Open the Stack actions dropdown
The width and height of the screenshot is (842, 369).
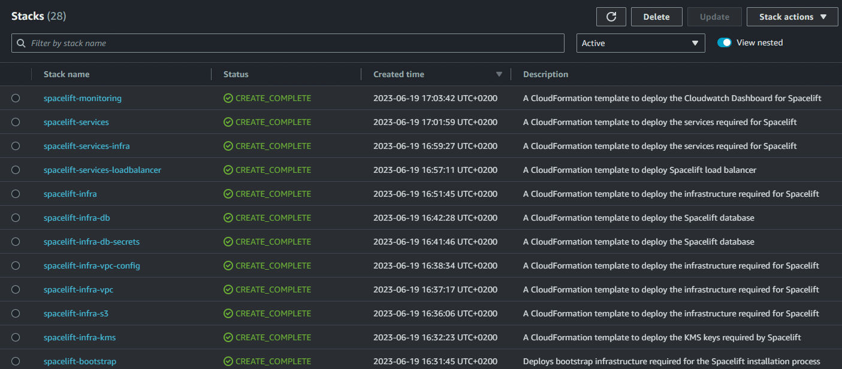(x=792, y=16)
